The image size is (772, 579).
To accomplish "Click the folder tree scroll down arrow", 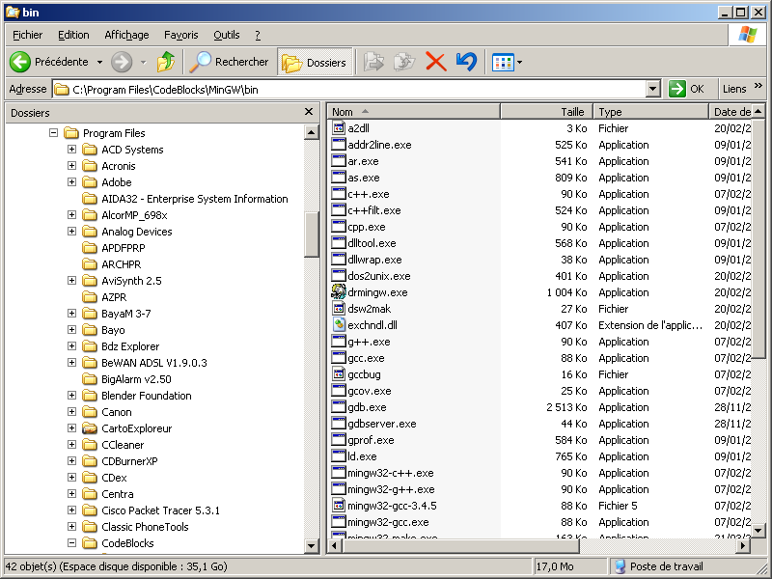I will point(312,545).
